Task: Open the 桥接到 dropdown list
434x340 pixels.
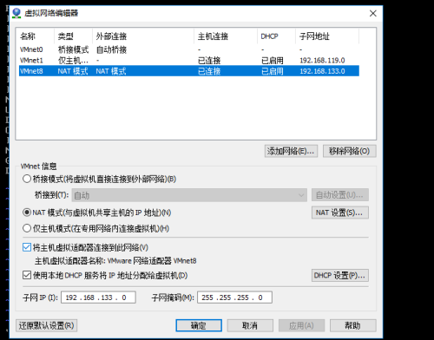Action: point(189,195)
